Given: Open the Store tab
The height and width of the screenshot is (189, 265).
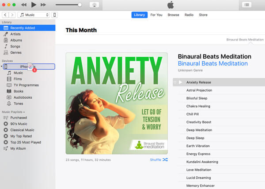Looking at the screenshot, I should coord(203,15).
